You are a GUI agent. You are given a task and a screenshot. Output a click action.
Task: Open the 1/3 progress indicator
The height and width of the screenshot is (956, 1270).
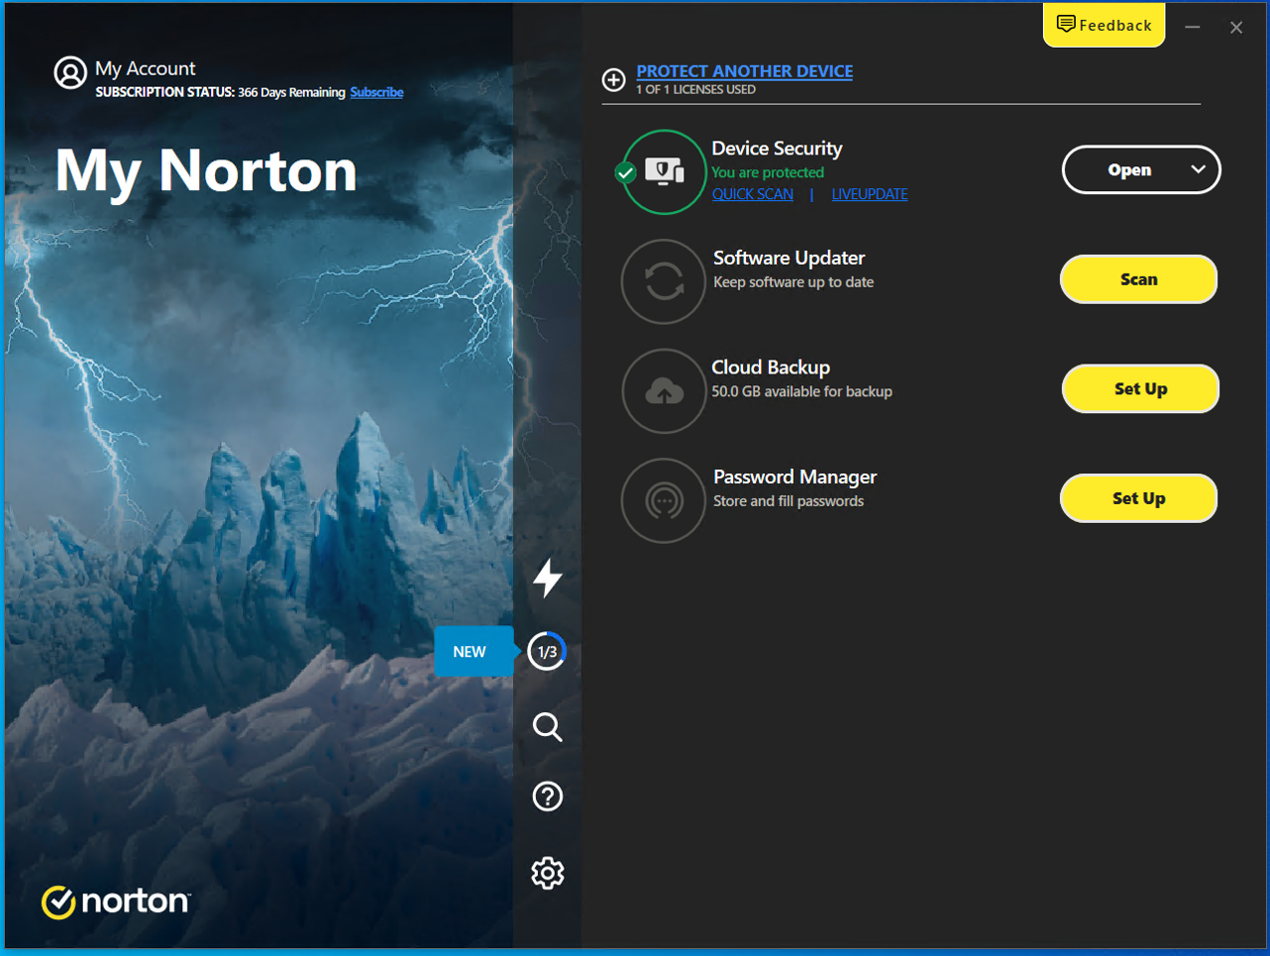547,652
